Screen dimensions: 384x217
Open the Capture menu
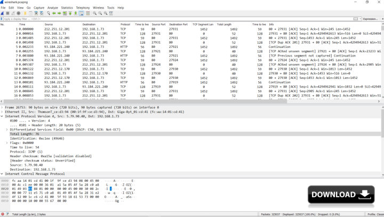tap(39, 7)
